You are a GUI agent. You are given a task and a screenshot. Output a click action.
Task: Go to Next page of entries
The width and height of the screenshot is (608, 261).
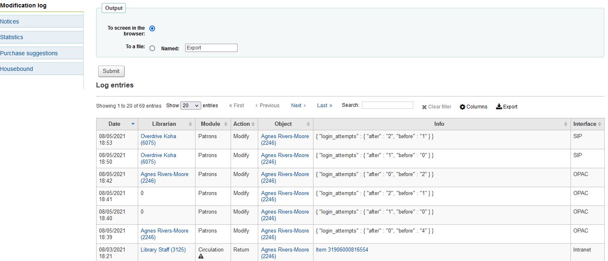(x=298, y=106)
